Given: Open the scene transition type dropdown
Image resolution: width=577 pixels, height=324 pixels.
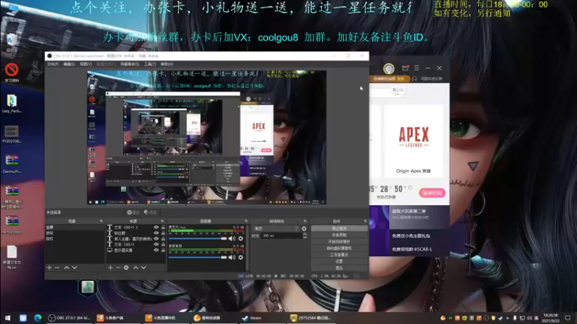Looking at the screenshot, I should 276,228.
